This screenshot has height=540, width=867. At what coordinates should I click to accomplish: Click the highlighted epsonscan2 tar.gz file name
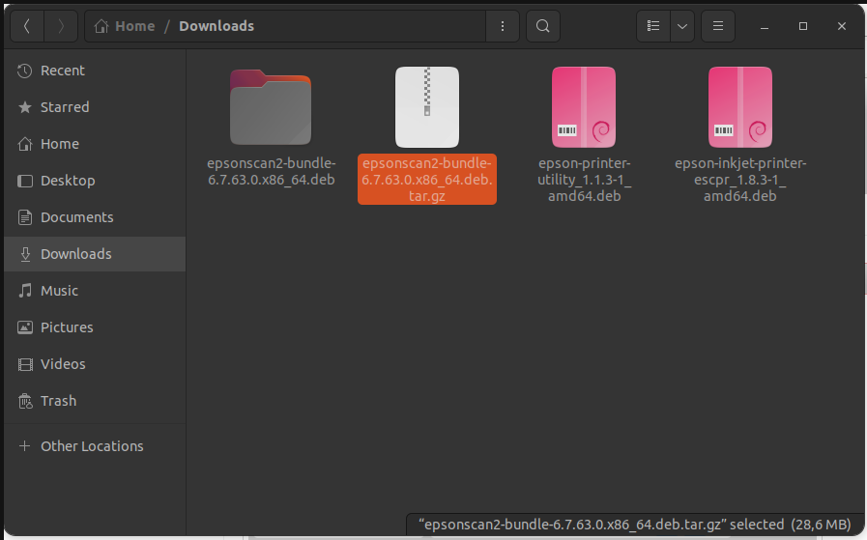coord(427,180)
